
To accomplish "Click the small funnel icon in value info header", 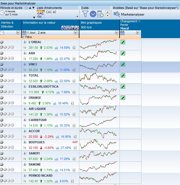I will click(68, 28).
